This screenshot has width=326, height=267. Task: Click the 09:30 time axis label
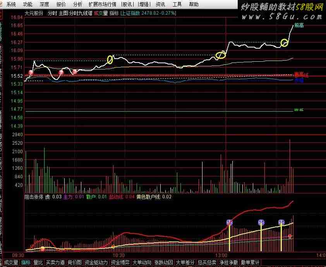(x=18, y=255)
